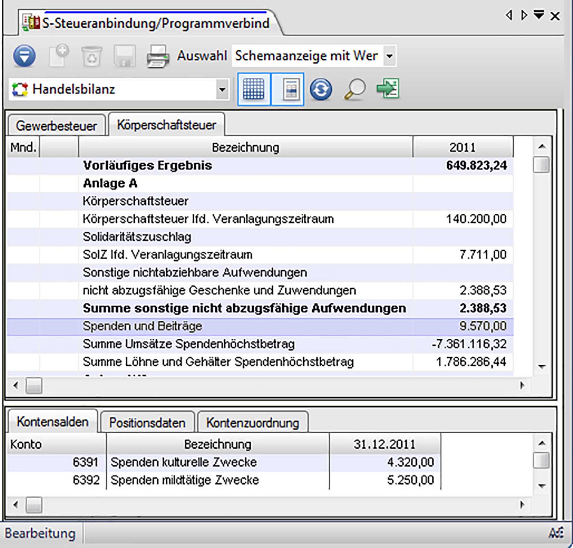
Task: Open the tab list dropdown triangle
Action: 539,15
